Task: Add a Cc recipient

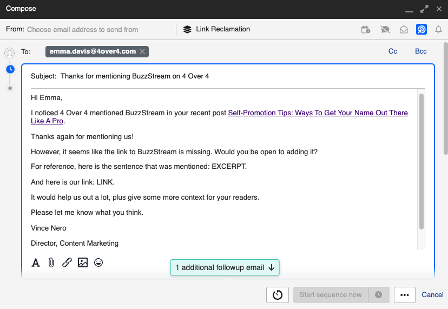Action: click(393, 51)
